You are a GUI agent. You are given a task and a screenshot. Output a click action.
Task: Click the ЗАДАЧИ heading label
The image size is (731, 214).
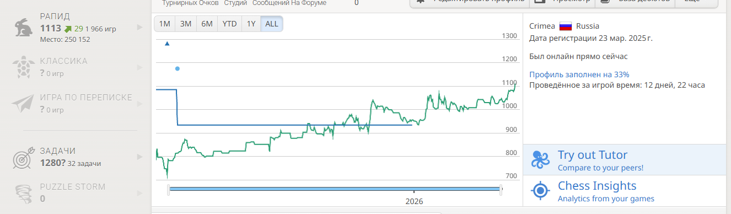click(58, 151)
